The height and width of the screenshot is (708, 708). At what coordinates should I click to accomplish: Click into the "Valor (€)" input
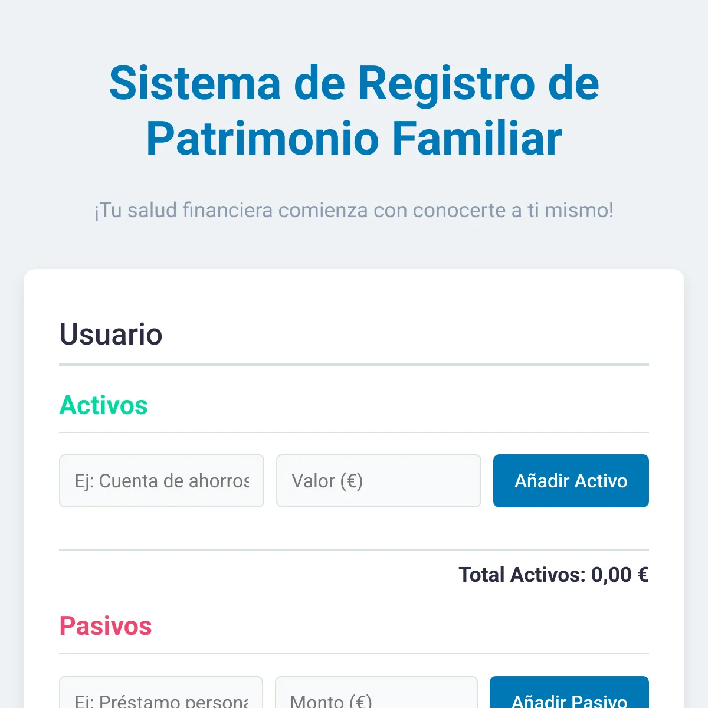click(378, 481)
